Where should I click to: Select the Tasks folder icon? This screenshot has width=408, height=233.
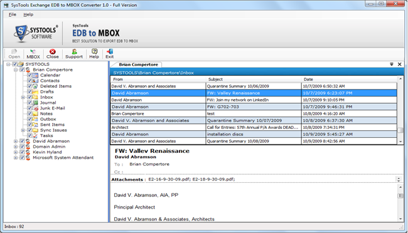coord(35,135)
